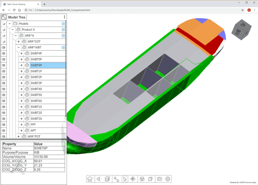The image size is (258, 185).
Task: Open the camera projection view menu
Action: (x=99, y=179)
